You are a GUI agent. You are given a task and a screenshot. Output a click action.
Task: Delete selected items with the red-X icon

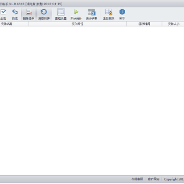[29, 12]
